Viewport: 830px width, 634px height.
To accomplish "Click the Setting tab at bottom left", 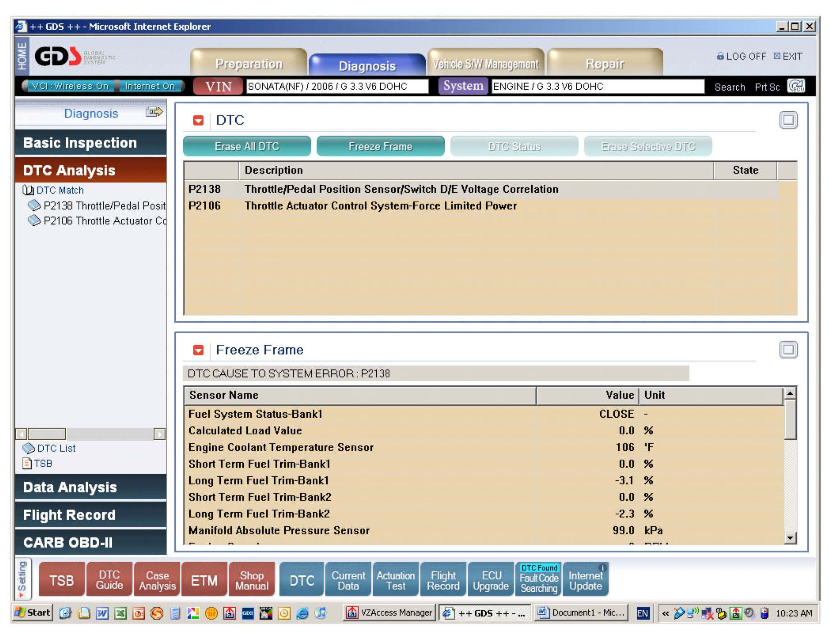I will (x=22, y=579).
